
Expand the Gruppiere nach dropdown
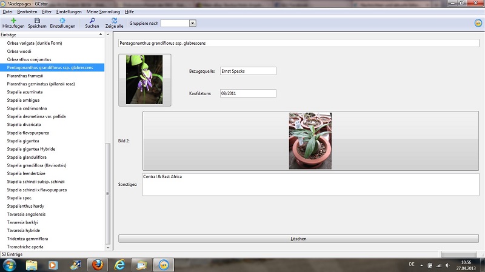[x=192, y=23]
